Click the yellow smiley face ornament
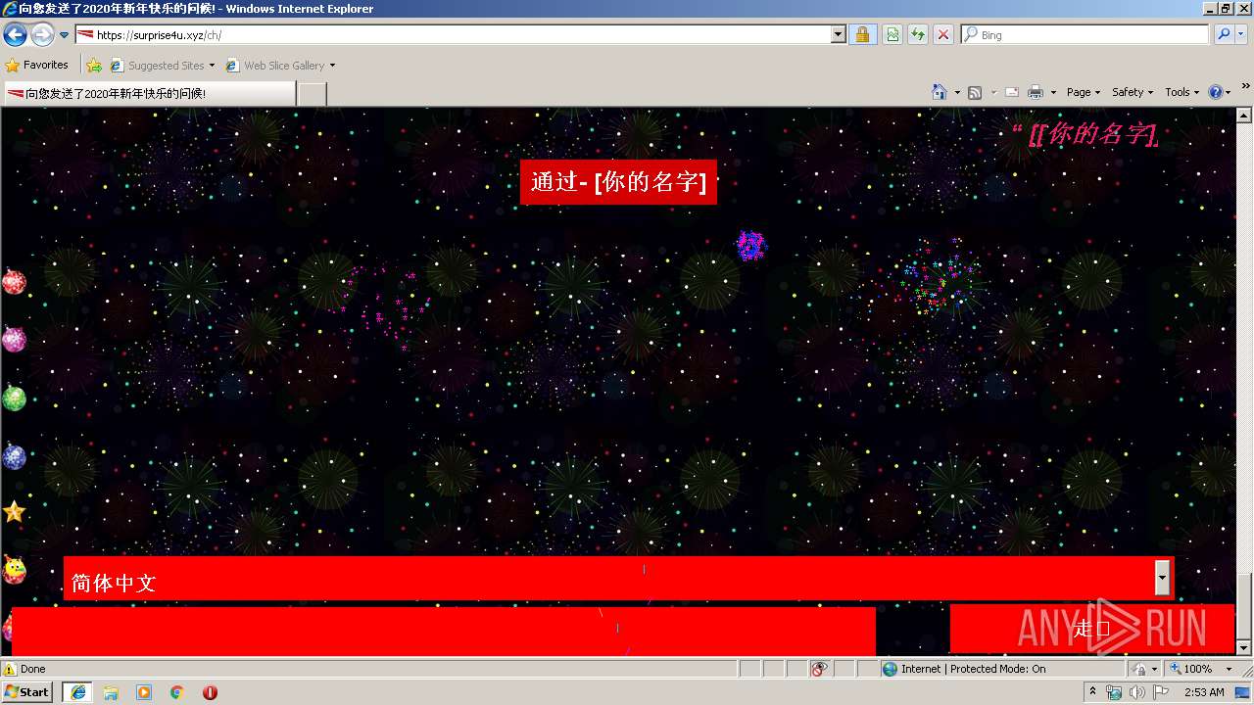Screen dimensions: 1254x705 (x=14, y=570)
